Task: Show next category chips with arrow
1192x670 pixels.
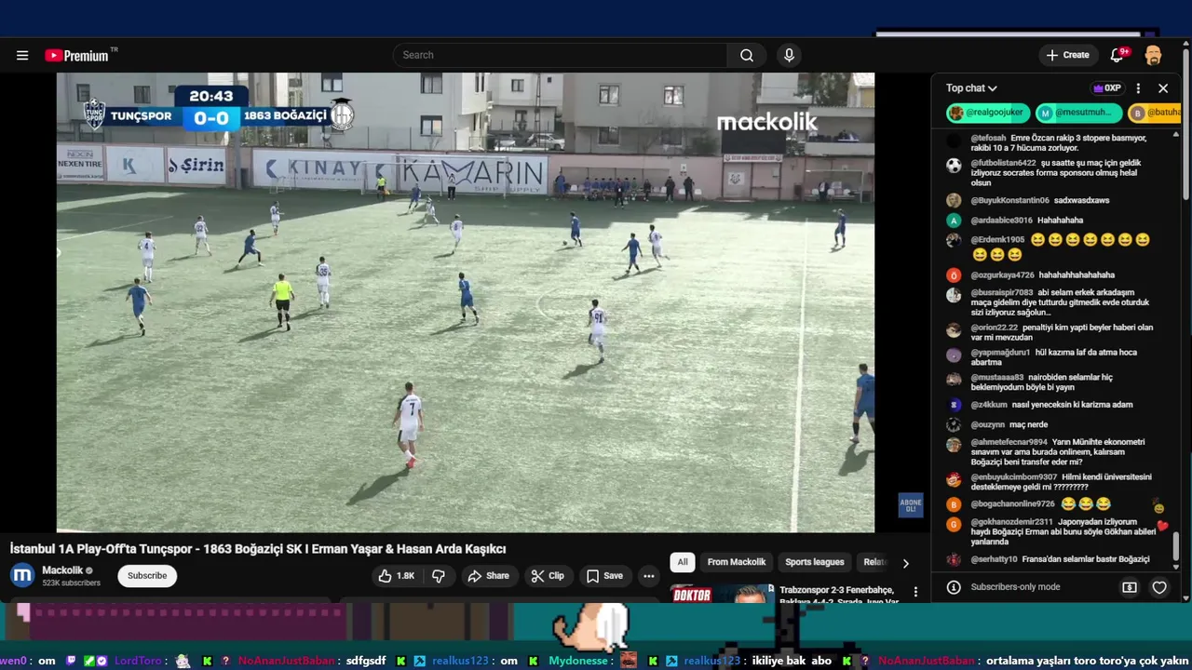Action: 905,563
